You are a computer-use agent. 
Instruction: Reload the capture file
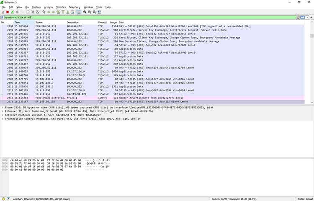(x=38, y=12)
